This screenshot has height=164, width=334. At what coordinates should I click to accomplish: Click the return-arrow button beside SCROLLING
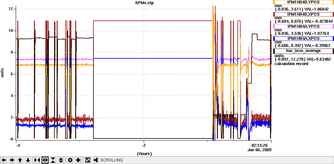click(x=96, y=160)
